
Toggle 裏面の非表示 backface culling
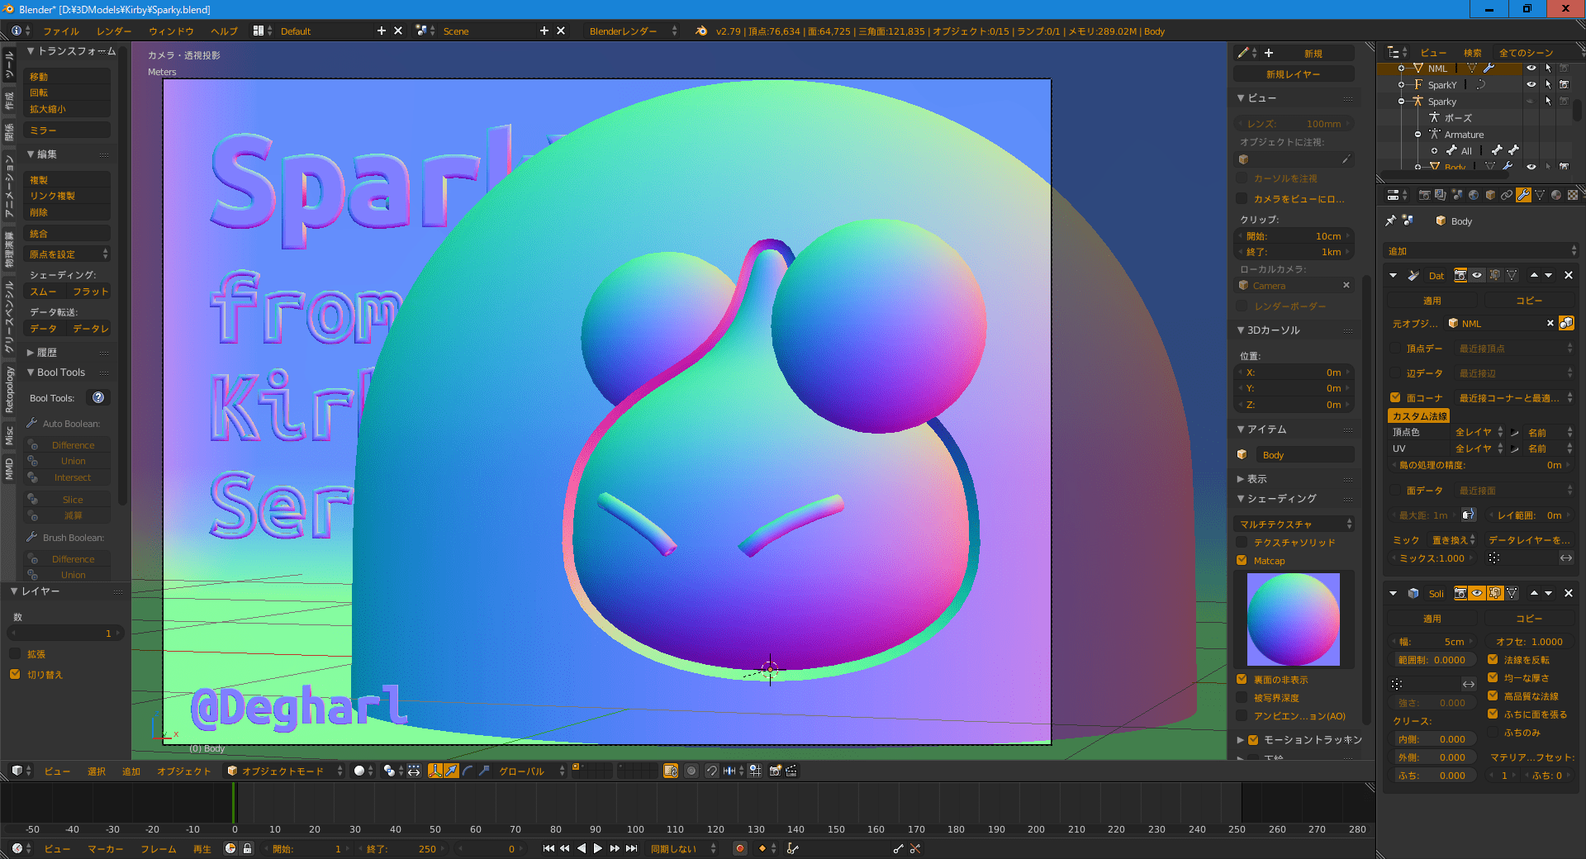(1242, 679)
